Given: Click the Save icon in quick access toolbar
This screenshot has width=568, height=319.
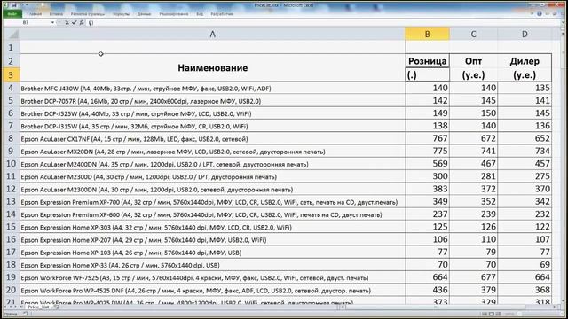Looking at the screenshot, I should [x=14, y=5].
